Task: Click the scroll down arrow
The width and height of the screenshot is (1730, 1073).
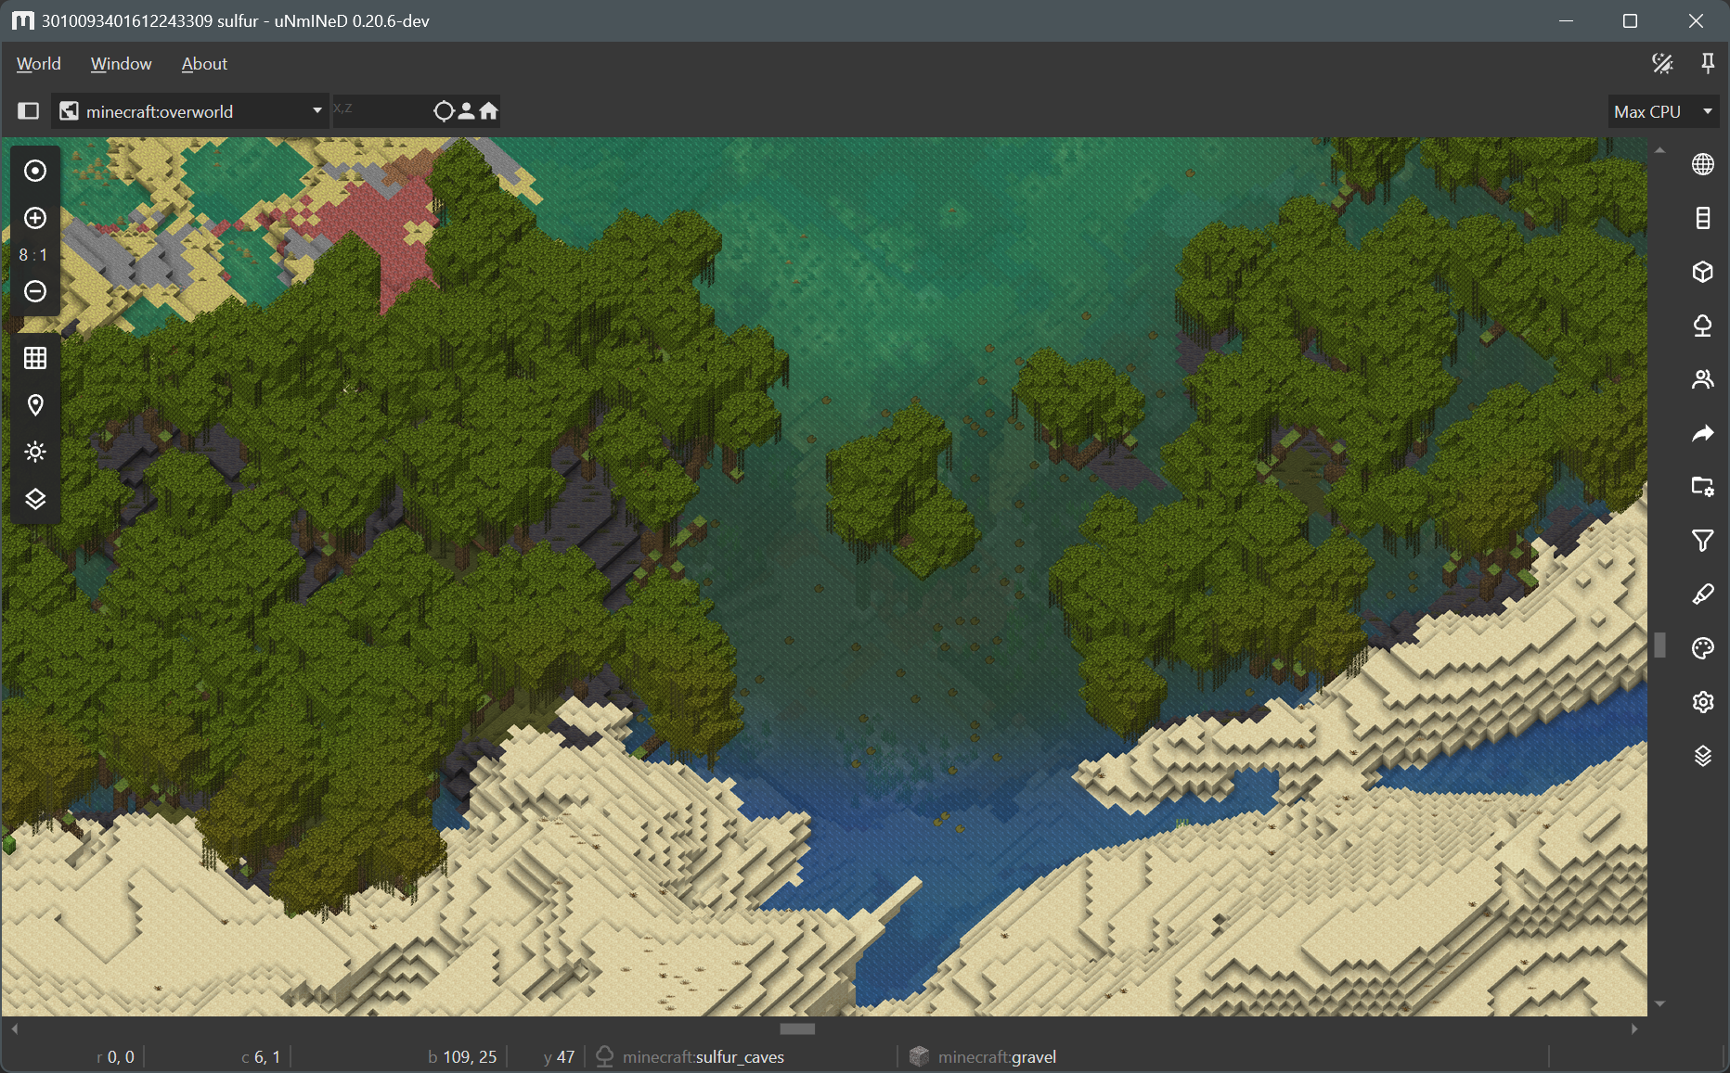Action: pyautogui.click(x=1659, y=1003)
